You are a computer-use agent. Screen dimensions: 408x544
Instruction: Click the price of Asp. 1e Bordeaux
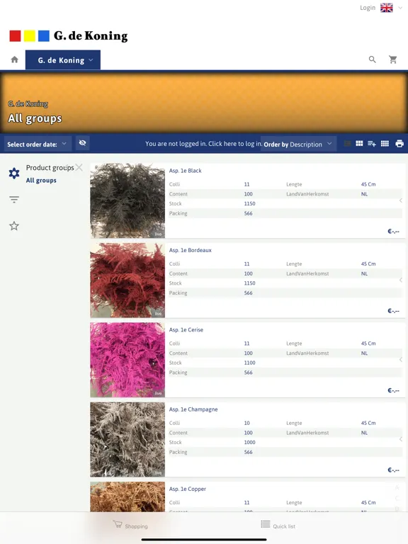pyautogui.click(x=393, y=311)
